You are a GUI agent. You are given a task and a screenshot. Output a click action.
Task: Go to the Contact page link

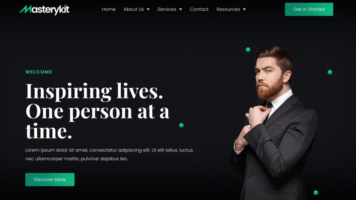199,9
